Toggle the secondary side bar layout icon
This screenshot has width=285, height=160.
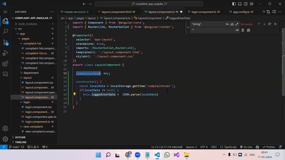pos(245,4)
